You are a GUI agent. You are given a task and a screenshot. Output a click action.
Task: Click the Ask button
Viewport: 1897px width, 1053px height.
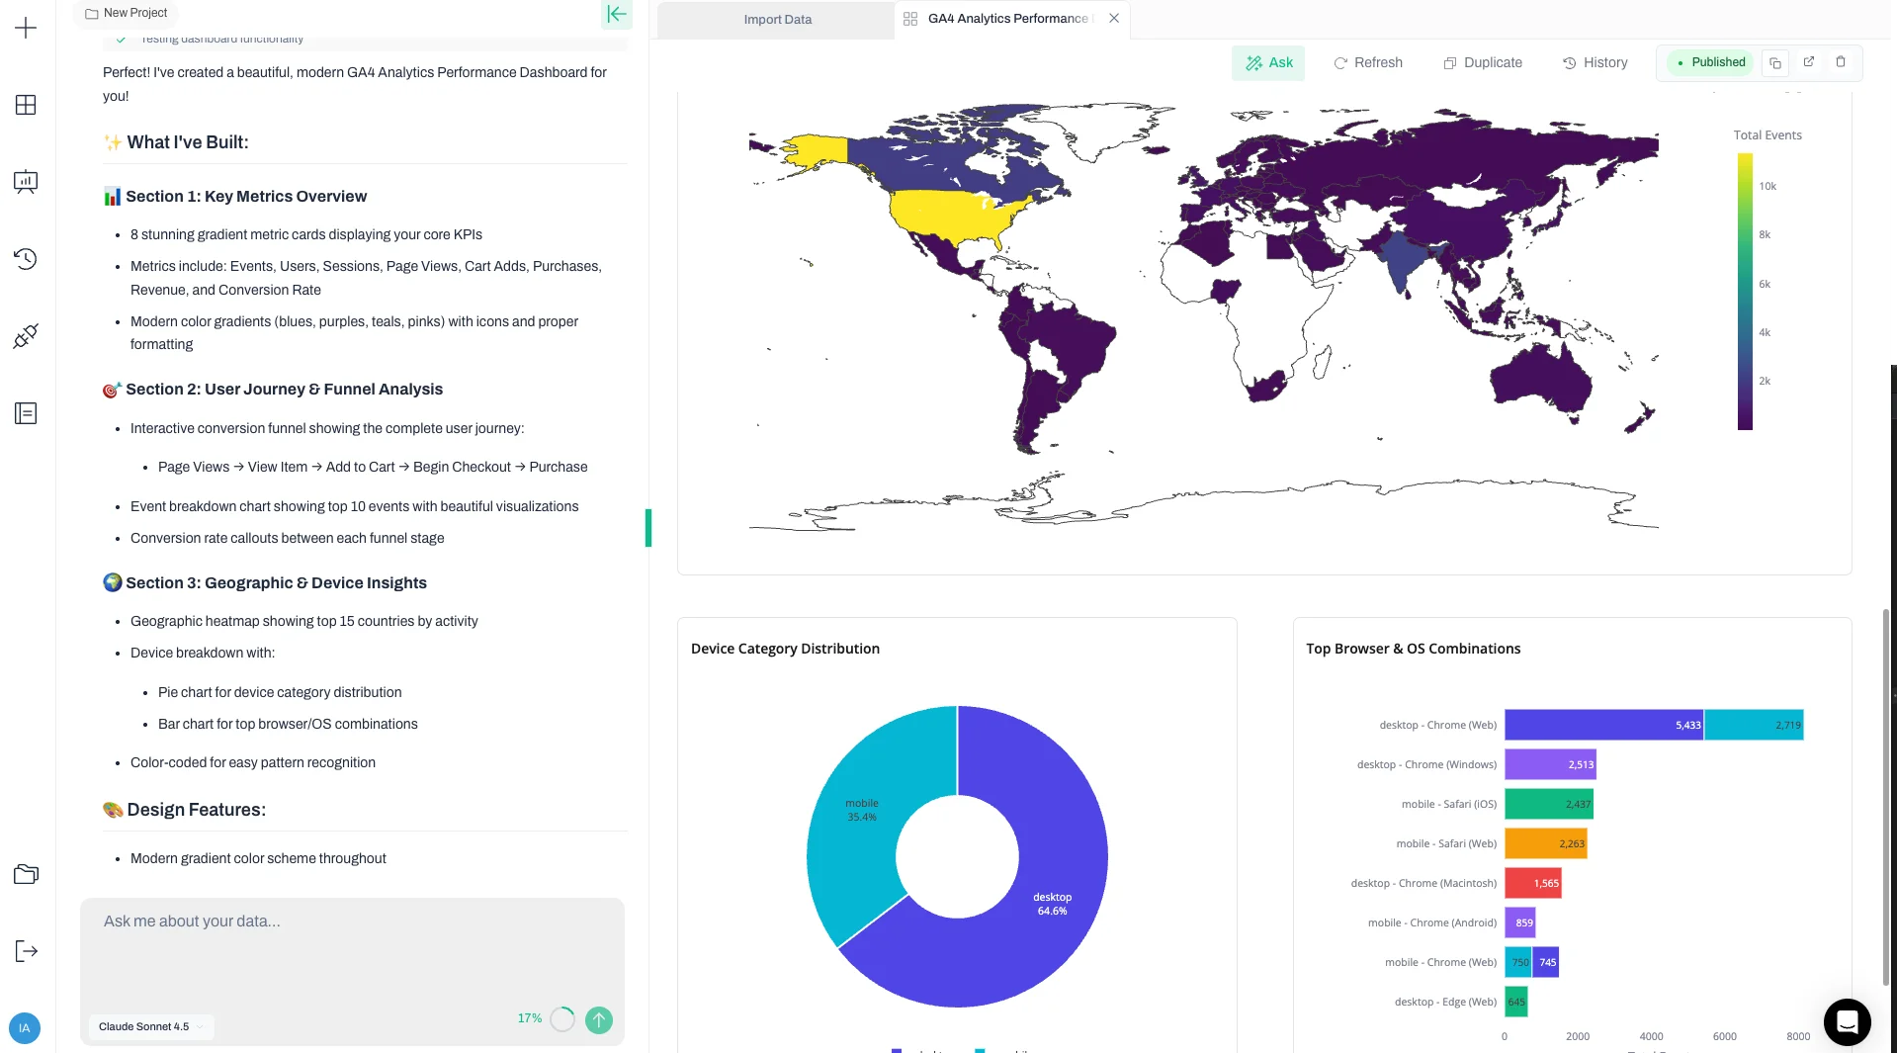pyautogui.click(x=1267, y=62)
